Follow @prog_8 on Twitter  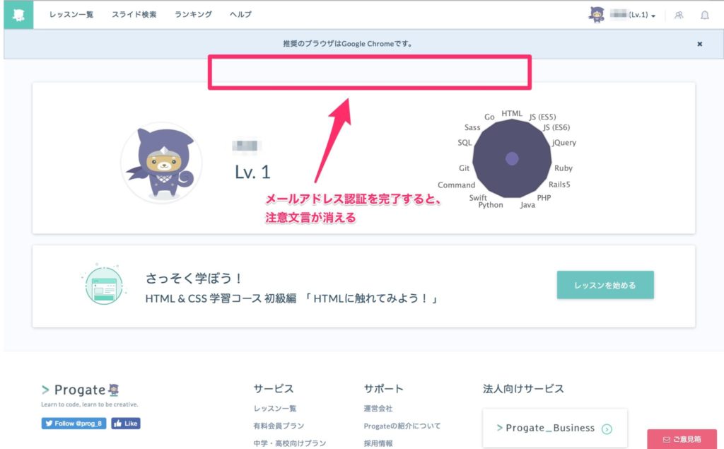tap(74, 423)
